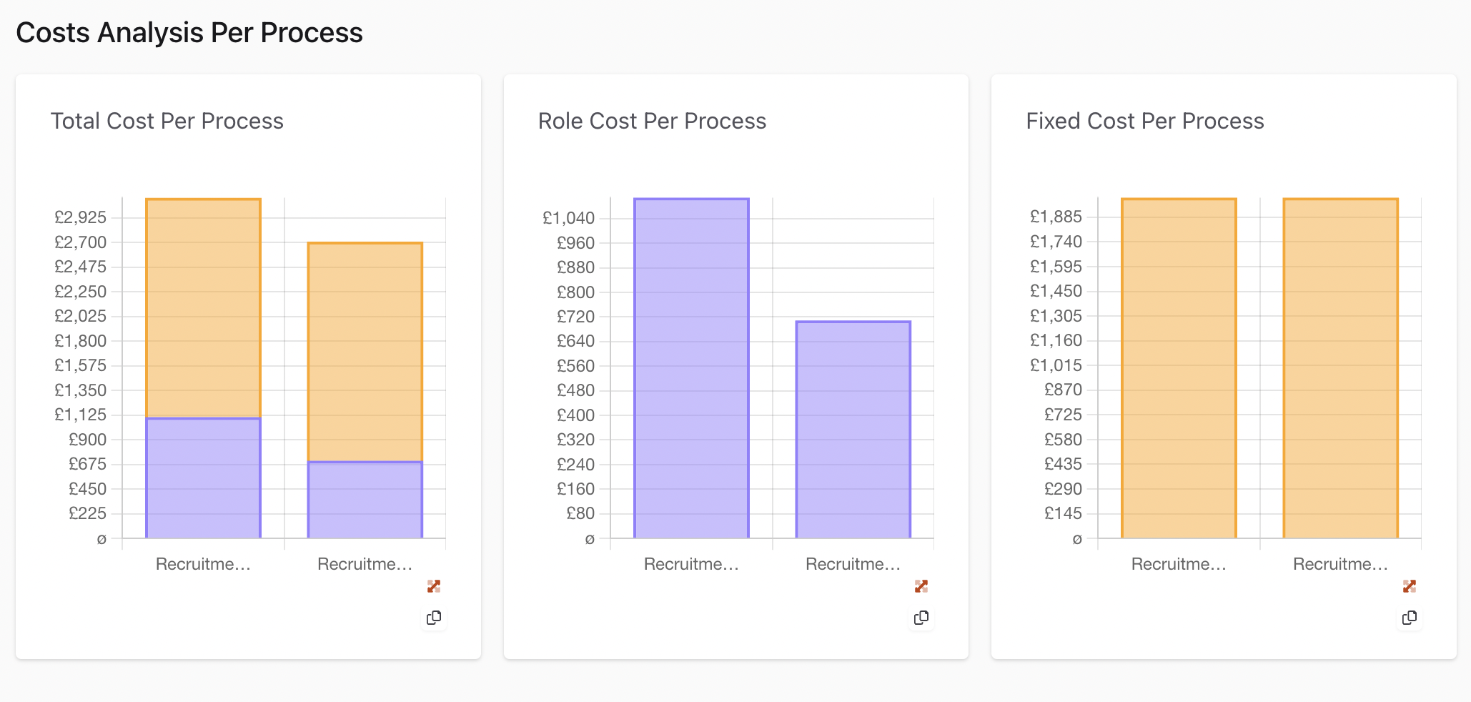Click first bar's orange segment in Total Cost chart
Viewport: 1471px width, 702px height.
(x=204, y=307)
